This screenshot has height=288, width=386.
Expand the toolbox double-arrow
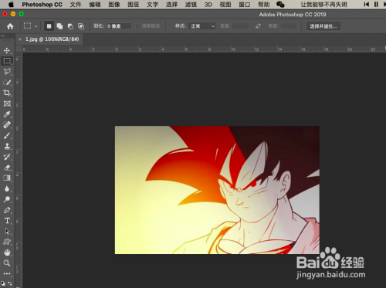2,36
